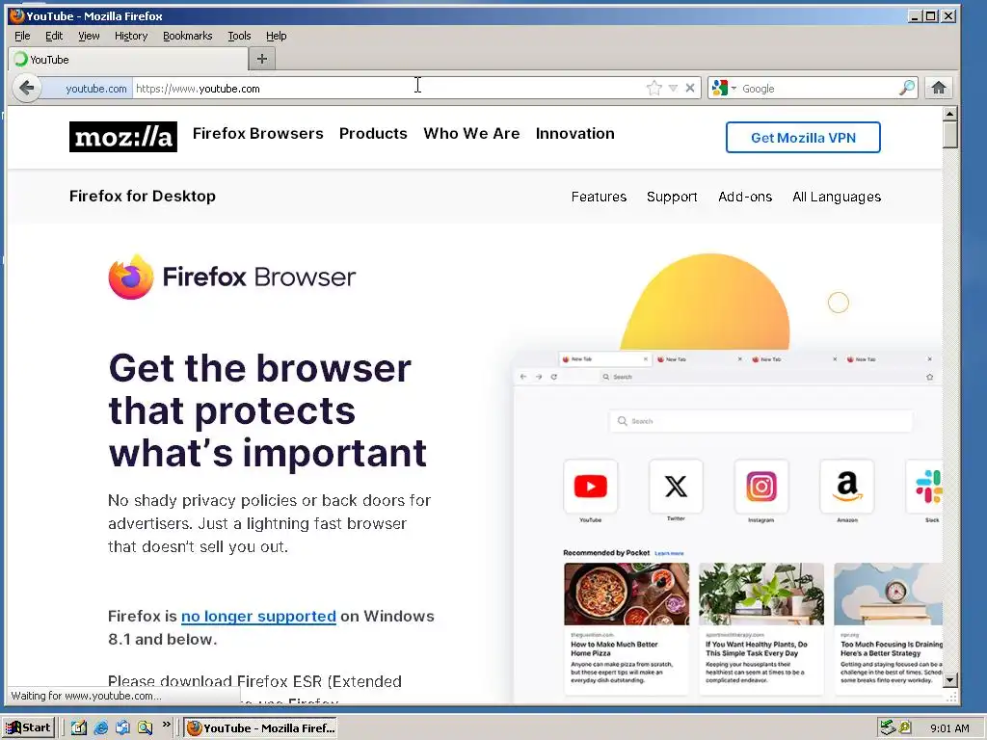Image resolution: width=987 pixels, height=740 pixels.
Task: Open the search engine dropdown next to the Google icon
Action: coord(734,88)
